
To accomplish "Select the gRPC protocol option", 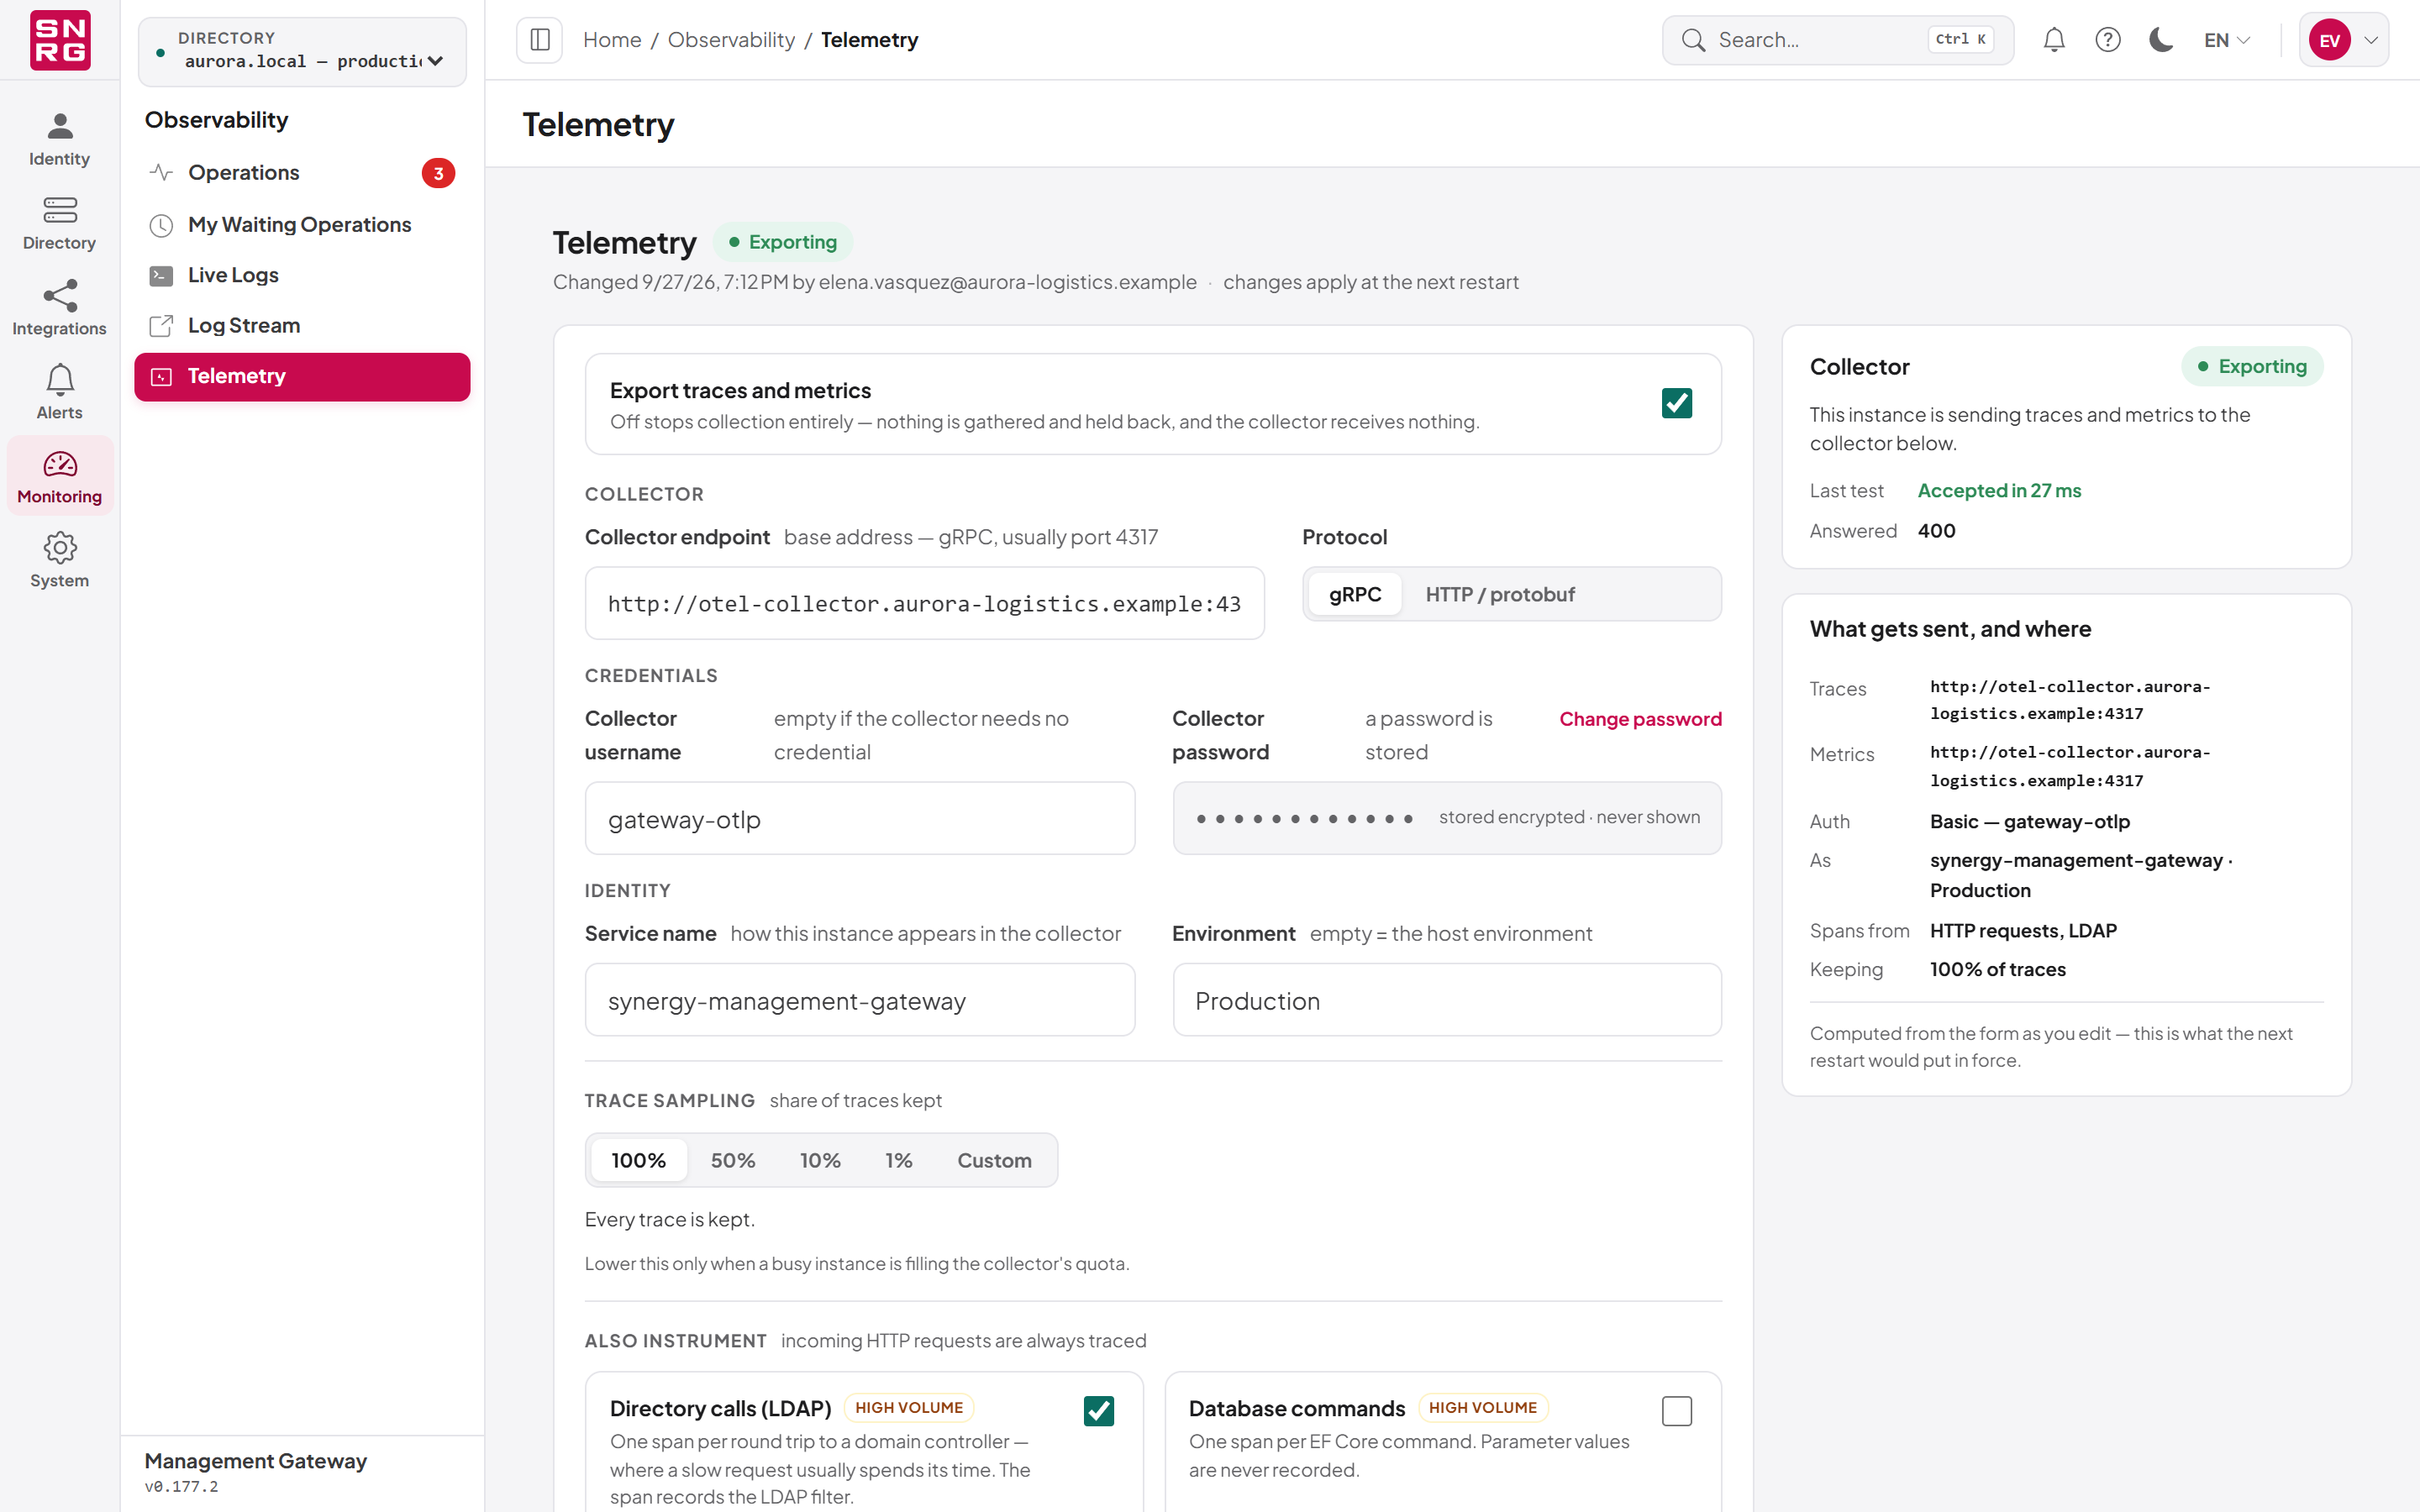I will [1355, 594].
